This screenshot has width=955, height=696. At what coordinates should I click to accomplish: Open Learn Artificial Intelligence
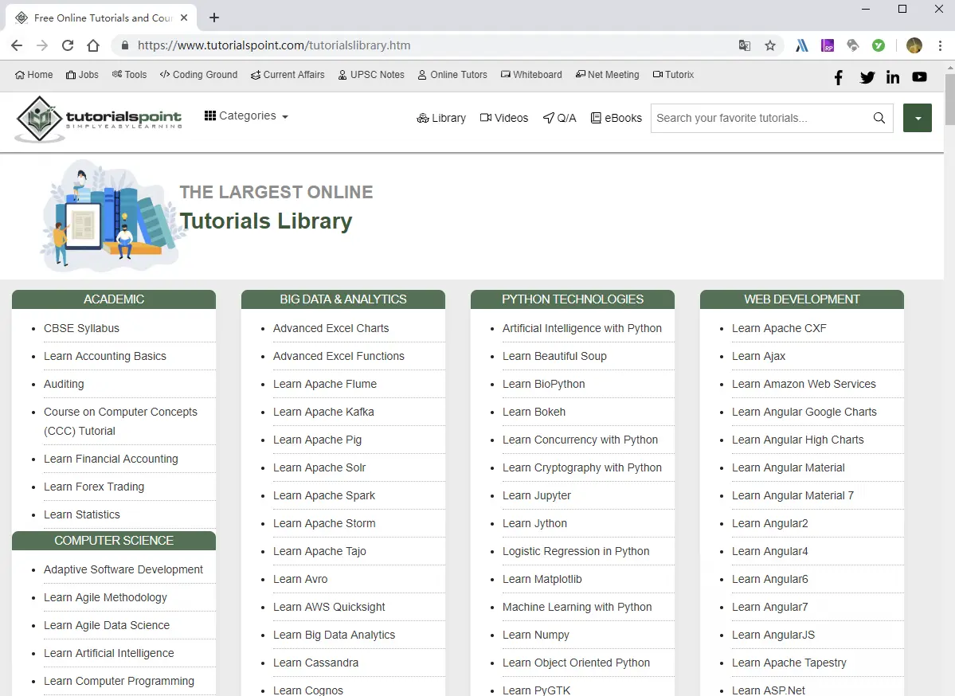click(108, 653)
